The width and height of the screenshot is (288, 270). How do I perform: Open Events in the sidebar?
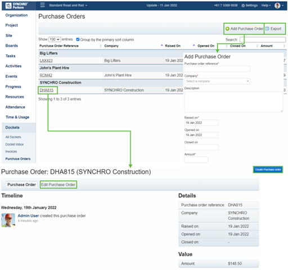pos(11,76)
